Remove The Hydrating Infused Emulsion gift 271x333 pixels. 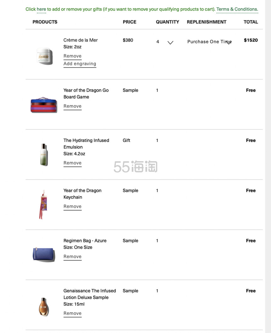[x=72, y=163]
